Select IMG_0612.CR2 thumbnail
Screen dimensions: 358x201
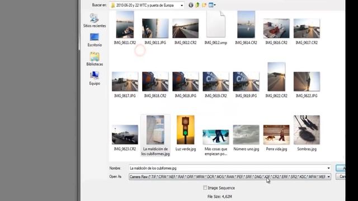[185, 28]
